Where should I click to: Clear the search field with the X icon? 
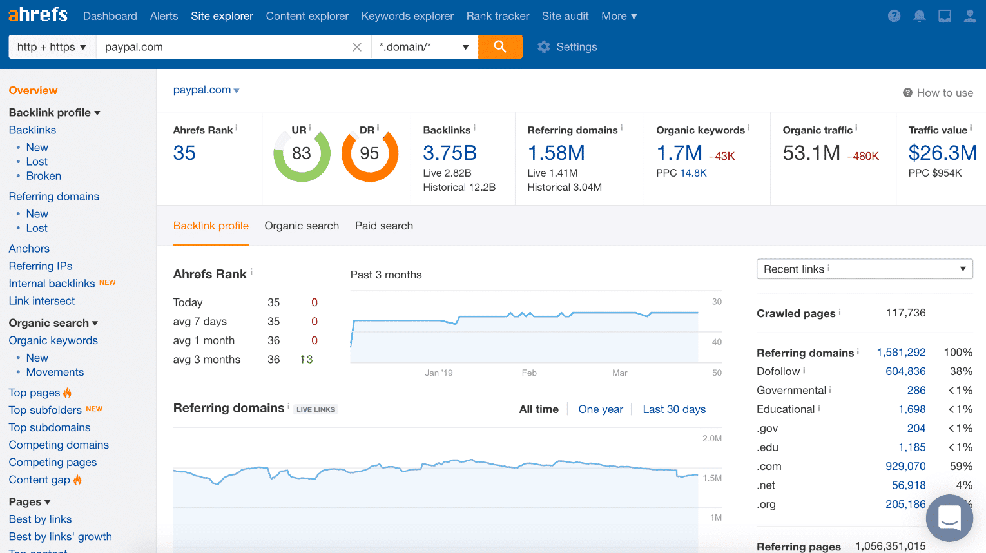pyautogui.click(x=357, y=46)
